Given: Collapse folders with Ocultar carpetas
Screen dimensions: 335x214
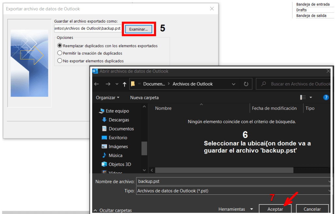Looking at the screenshot, I should (113, 210).
